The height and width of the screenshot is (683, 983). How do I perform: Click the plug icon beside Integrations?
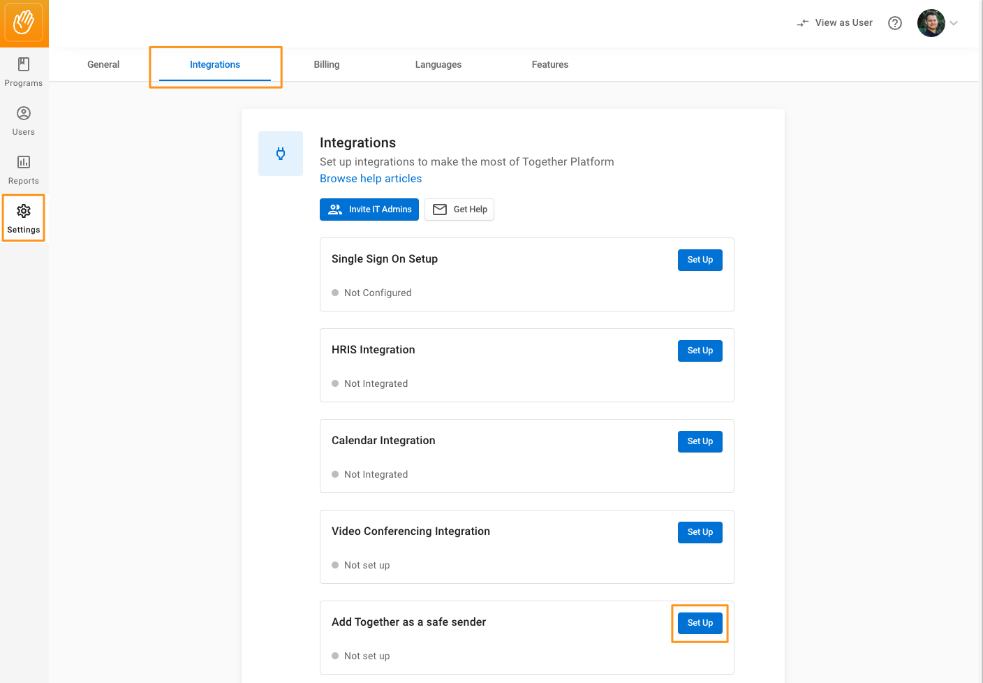tap(281, 154)
